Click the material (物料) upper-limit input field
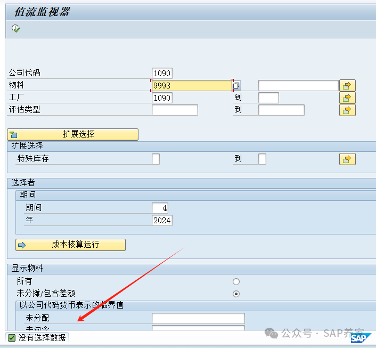This screenshot has height=348, width=376. click(x=298, y=85)
